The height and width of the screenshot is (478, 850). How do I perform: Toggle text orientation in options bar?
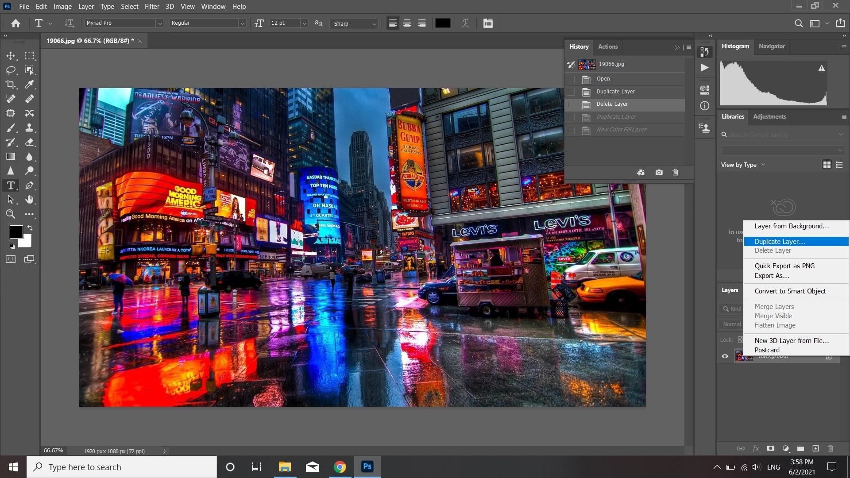click(x=69, y=23)
